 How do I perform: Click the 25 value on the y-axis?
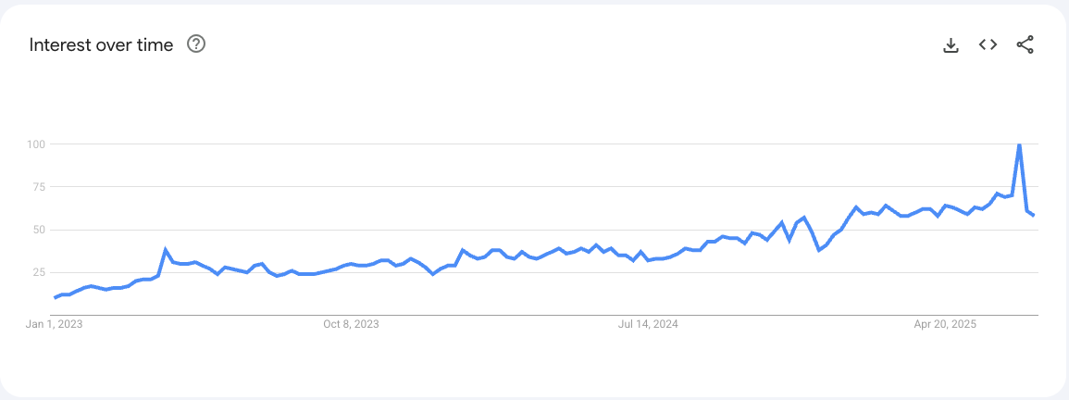[40, 272]
